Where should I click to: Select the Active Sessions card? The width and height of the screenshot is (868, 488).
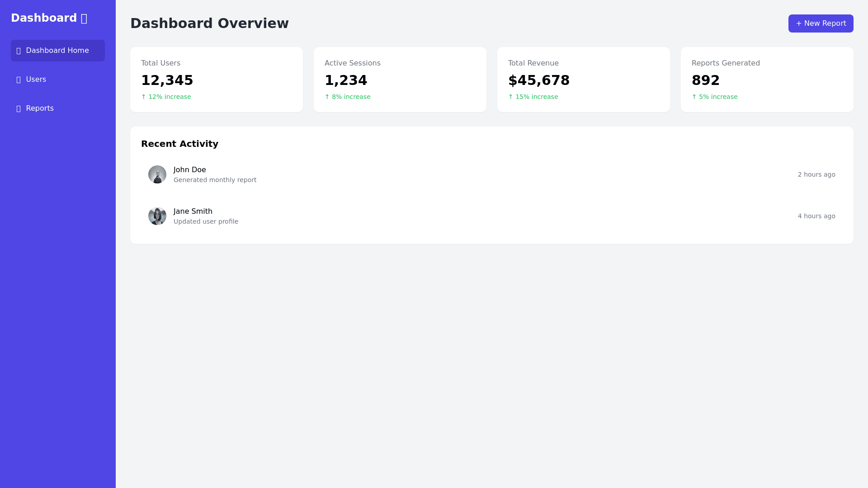coord(400,80)
